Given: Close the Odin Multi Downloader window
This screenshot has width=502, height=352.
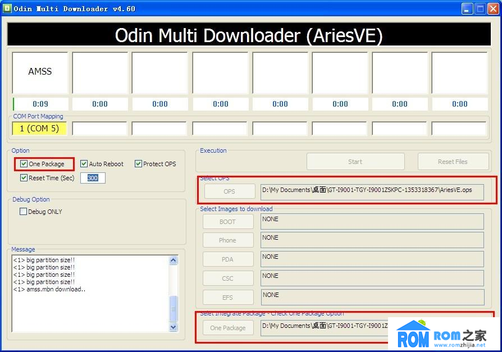Looking at the screenshot, I should point(492,8).
